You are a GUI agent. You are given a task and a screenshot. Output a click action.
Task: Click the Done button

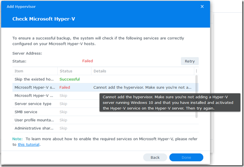pos(186,157)
